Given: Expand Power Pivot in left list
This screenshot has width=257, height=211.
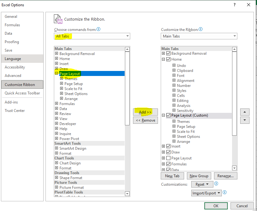Looking at the screenshot, I should tap(57, 138).
